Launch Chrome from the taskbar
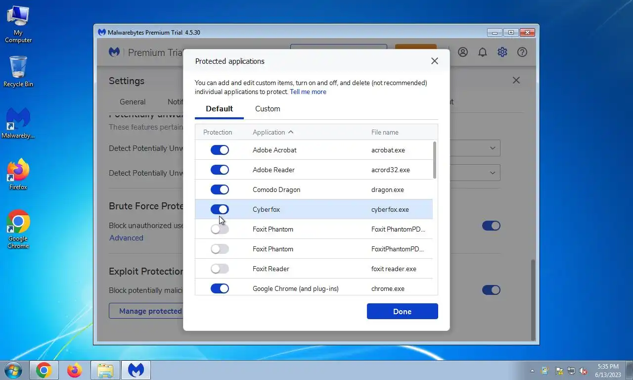 point(44,370)
